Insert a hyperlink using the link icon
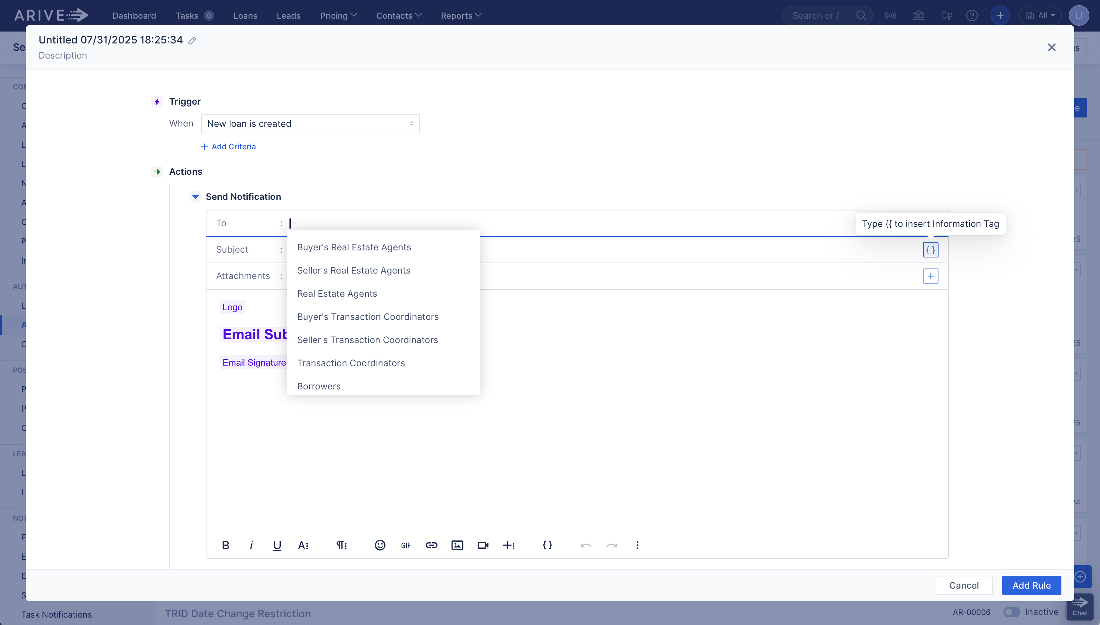The image size is (1100, 625). click(431, 545)
